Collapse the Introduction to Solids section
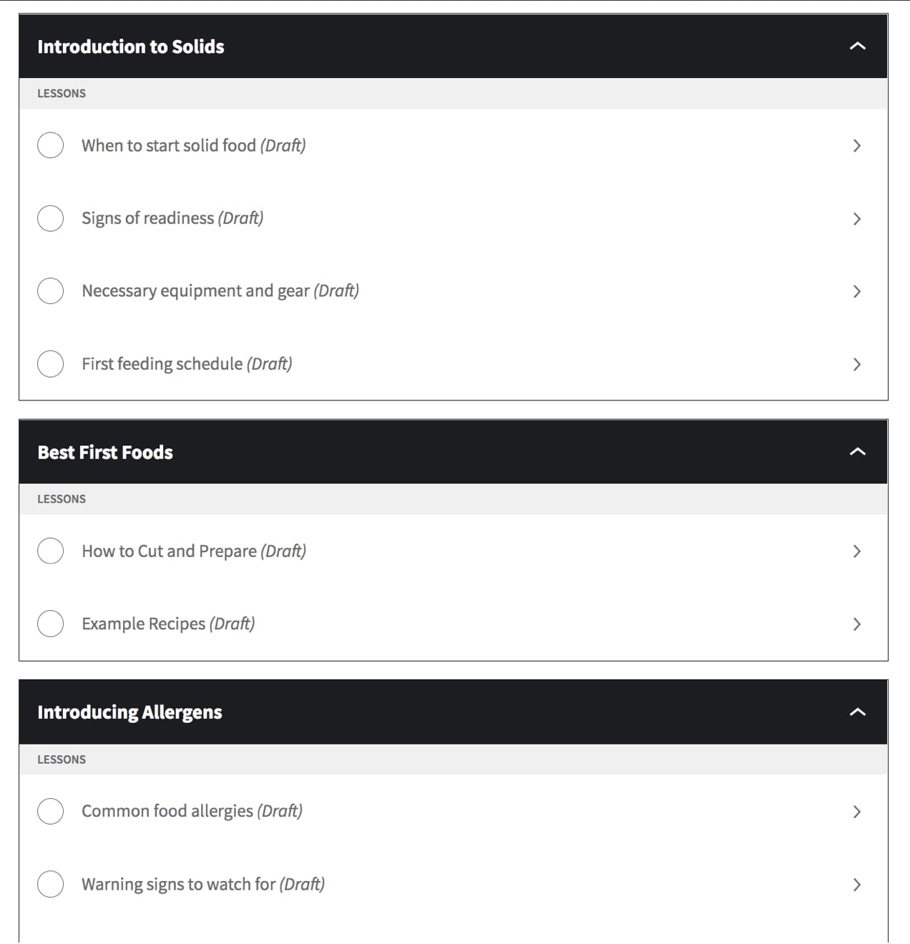Image resolution: width=910 pixels, height=944 pixels. (x=857, y=46)
